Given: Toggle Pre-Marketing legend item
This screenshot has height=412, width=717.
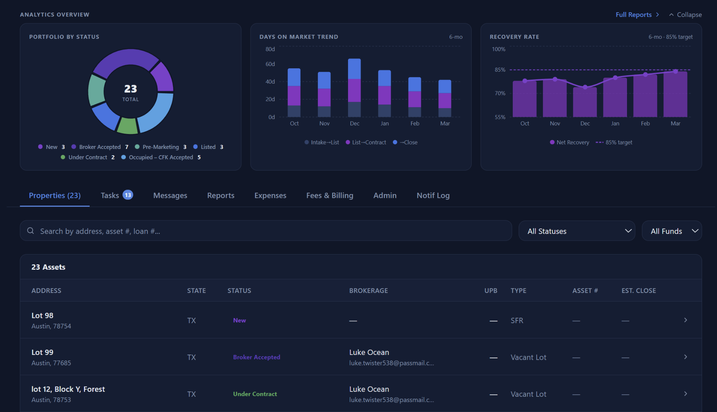Looking at the screenshot, I should coord(161,147).
